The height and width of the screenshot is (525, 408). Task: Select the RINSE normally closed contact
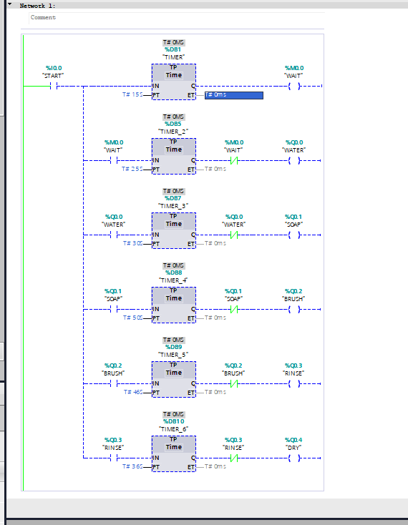coord(234,458)
